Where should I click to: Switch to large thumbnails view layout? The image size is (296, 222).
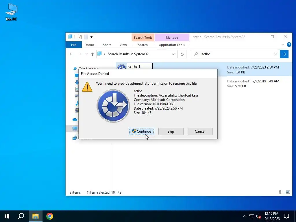point(288,192)
